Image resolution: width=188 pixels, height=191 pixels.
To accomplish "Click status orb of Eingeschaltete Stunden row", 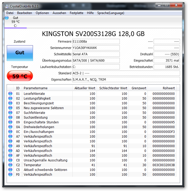I will pyautogui.click(x=10, y=122).
